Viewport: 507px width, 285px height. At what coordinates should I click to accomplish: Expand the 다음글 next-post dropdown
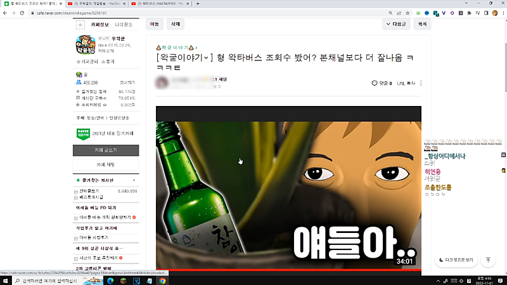pos(396,24)
